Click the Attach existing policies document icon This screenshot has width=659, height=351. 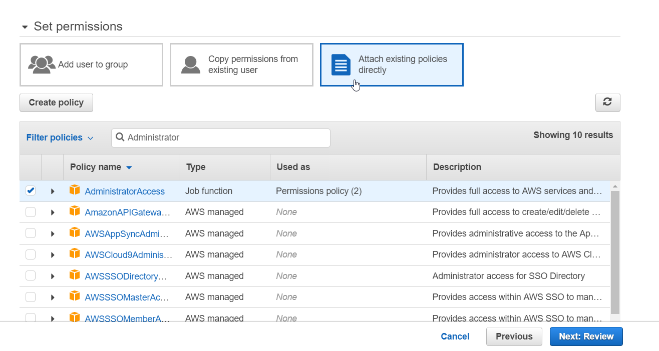pyautogui.click(x=341, y=64)
